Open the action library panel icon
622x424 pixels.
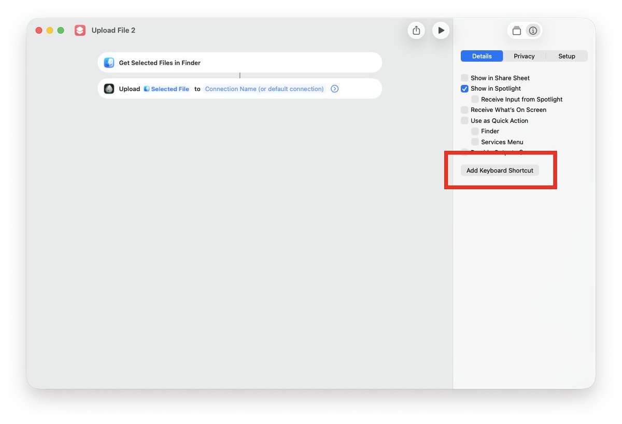click(x=516, y=31)
